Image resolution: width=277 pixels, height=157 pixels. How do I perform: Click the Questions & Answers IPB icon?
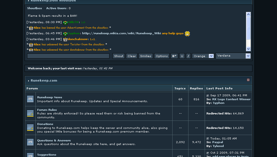[30, 142]
